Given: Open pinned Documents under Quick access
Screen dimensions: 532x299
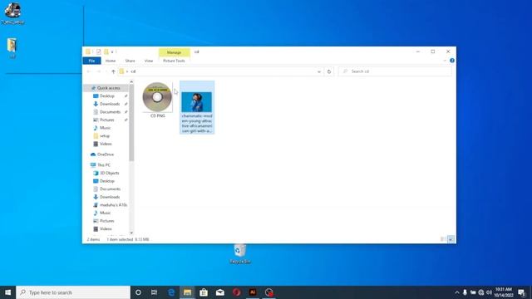Looking at the screenshot, I should point(110,112).
